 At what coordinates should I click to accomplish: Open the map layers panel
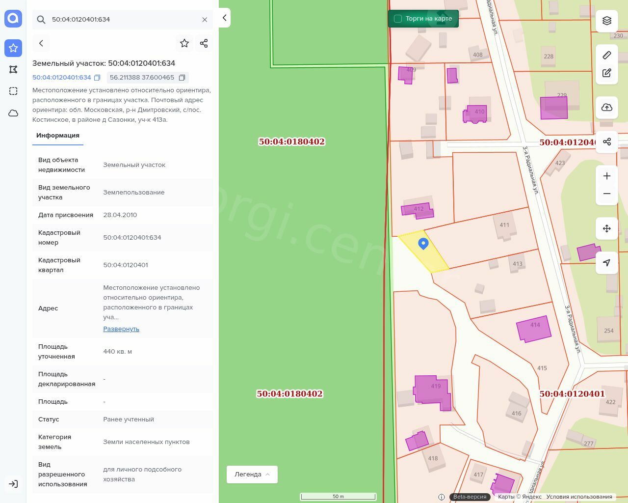coord(607,21)
